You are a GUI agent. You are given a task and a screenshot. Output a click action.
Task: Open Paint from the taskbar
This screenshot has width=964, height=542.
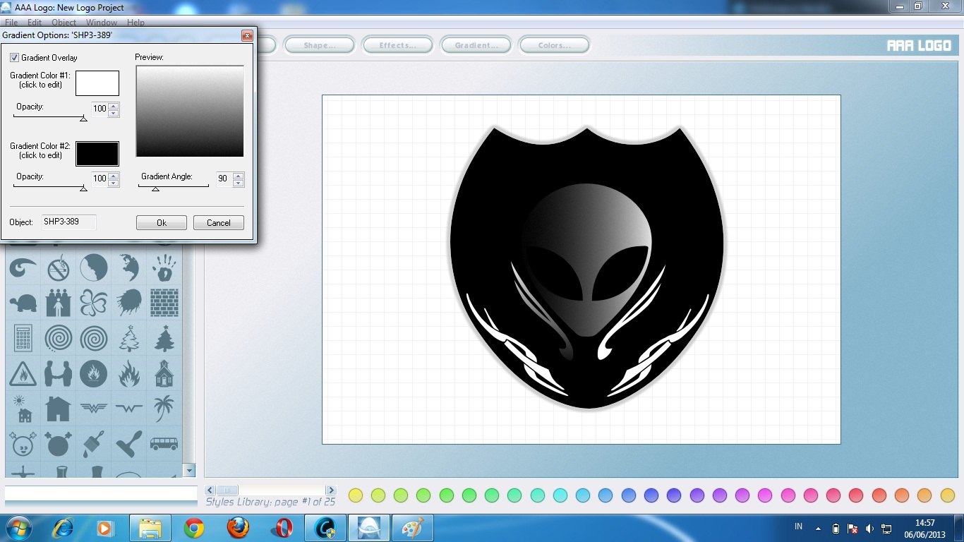(413, 528)
